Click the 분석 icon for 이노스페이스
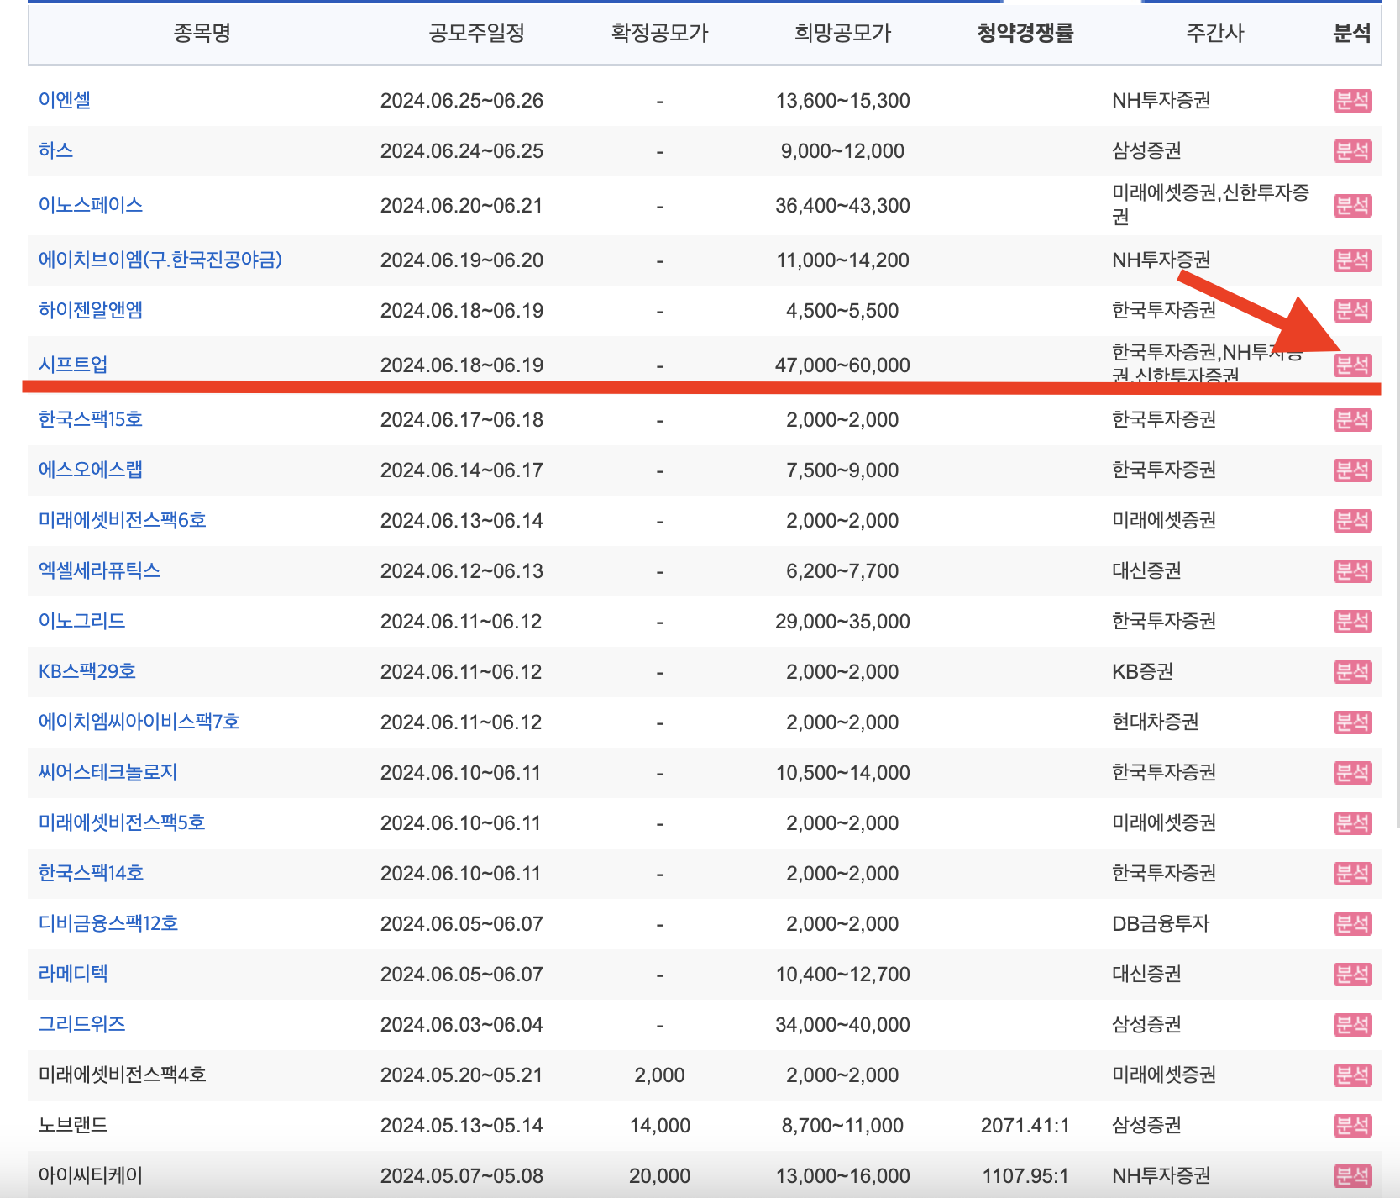Screen dimensions: 1400x1198 click(1352, 206)
